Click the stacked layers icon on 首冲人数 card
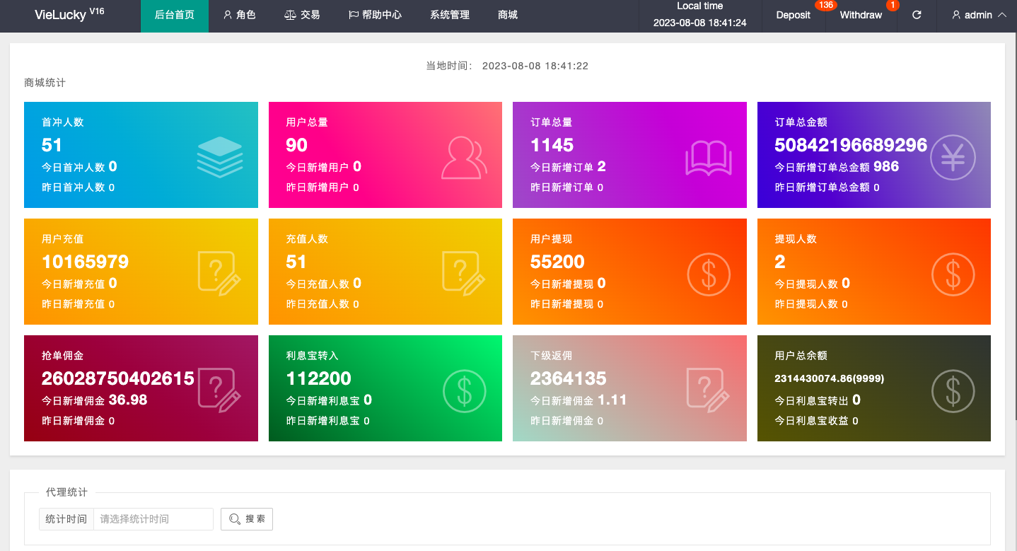 tap(219, 156)
